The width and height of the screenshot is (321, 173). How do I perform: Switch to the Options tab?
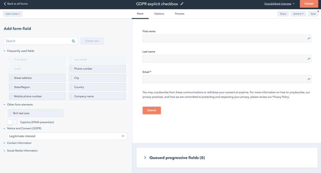point(159,14)
